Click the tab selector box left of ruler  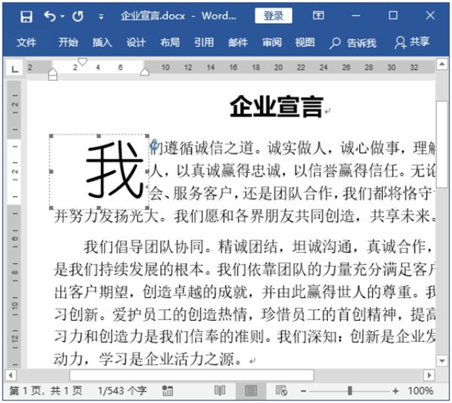coord(14,67)
